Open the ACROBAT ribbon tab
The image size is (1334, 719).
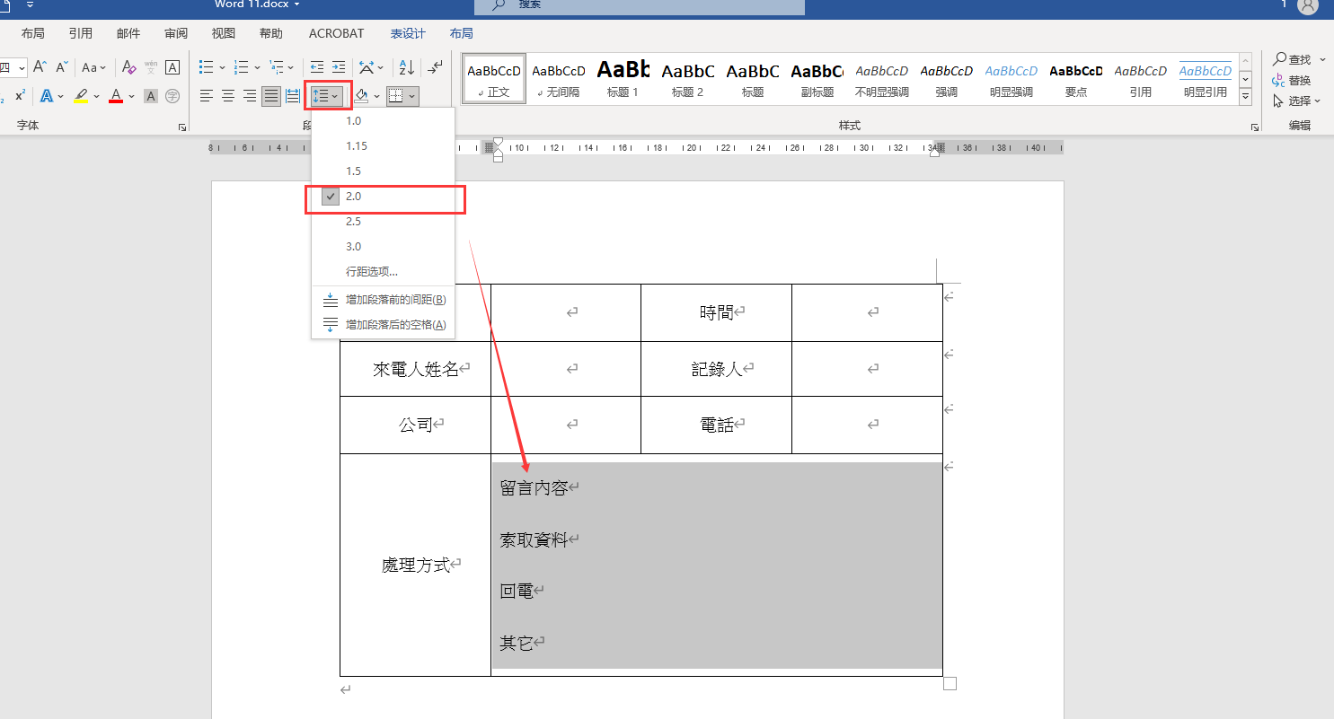(x=337, y=33)
